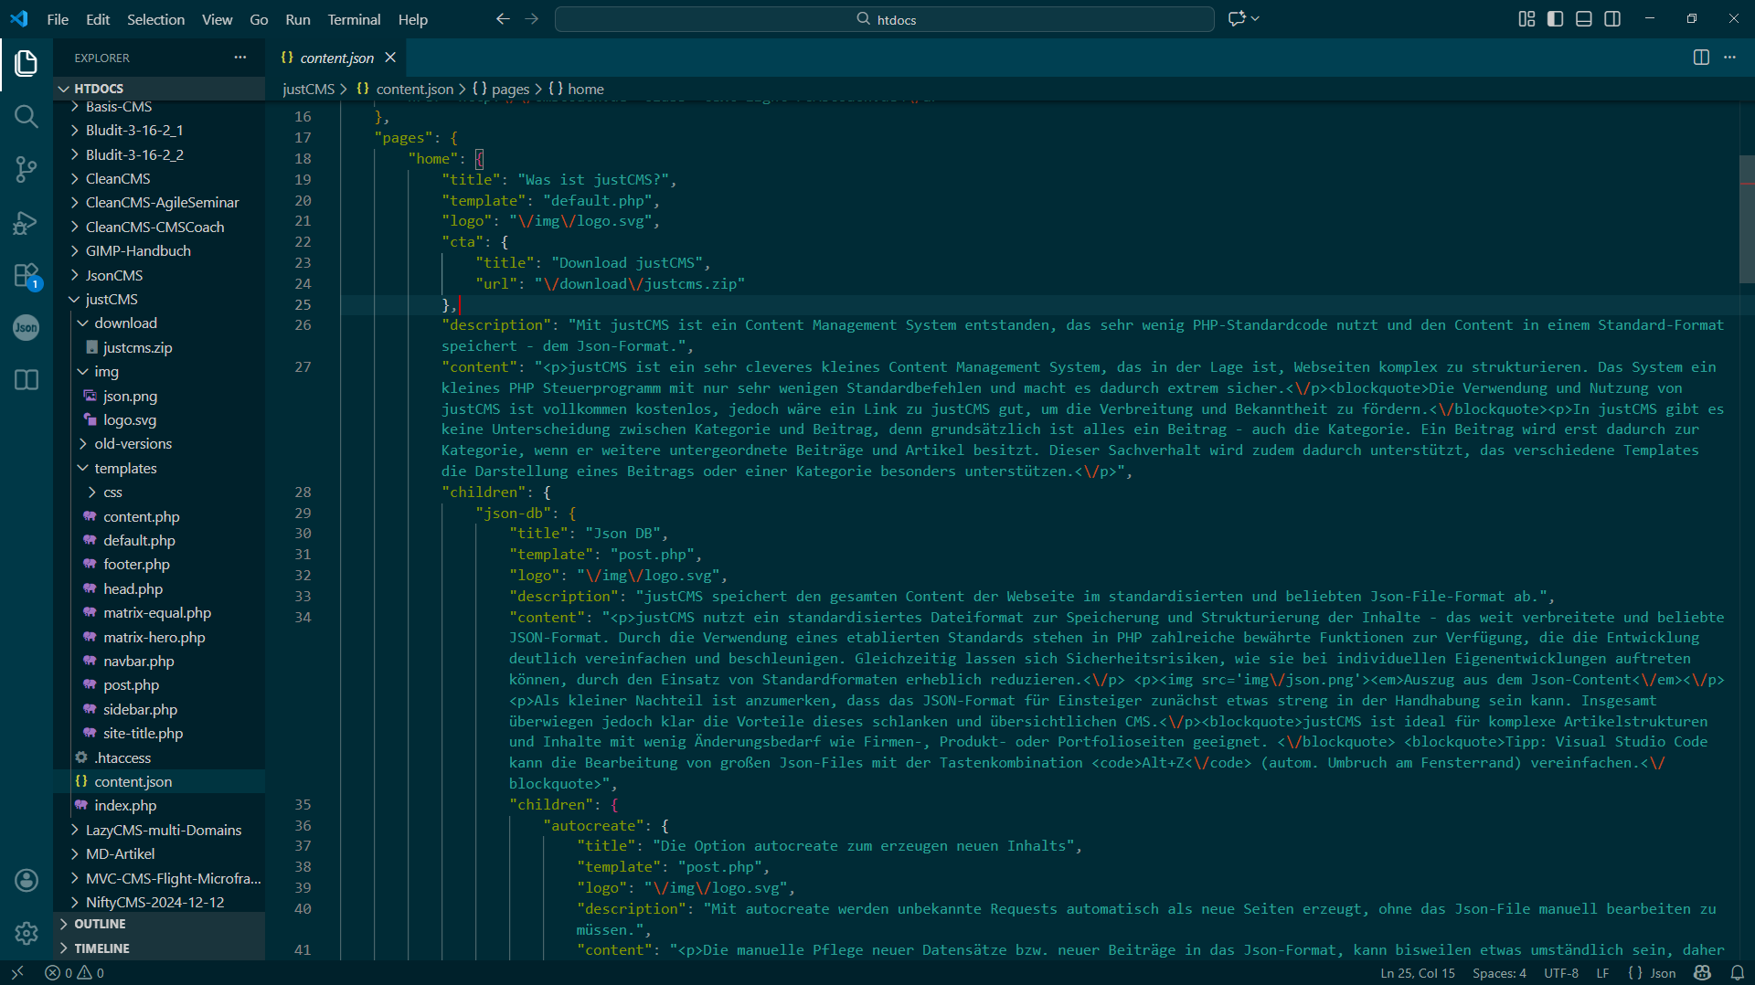Open the Source Control view
Image resolution: width=1755 pixels, height=985 pixels.
pos(27,169)
